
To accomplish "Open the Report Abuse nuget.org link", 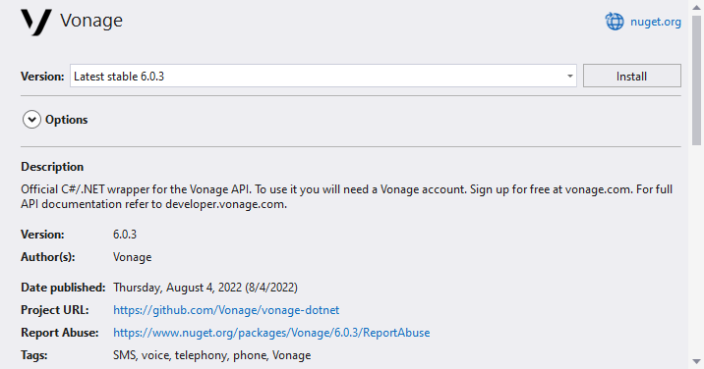I will tap(271, 333).
